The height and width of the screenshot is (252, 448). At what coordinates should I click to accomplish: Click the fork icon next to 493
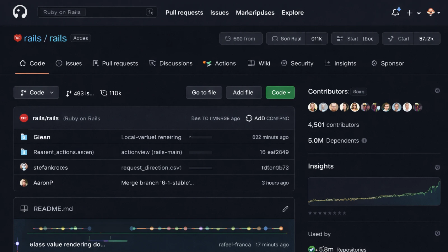(68, 93)
